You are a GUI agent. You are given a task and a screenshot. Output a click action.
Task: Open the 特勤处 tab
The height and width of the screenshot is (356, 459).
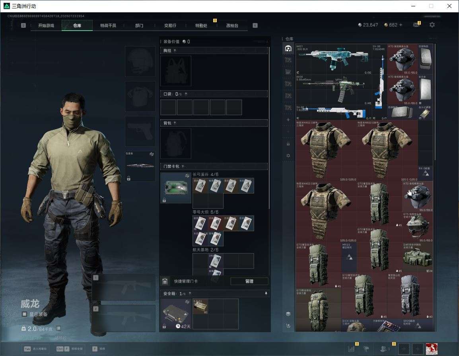[201, 25]
